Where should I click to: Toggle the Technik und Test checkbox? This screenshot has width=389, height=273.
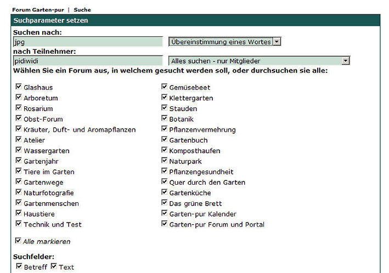[19, 224]
